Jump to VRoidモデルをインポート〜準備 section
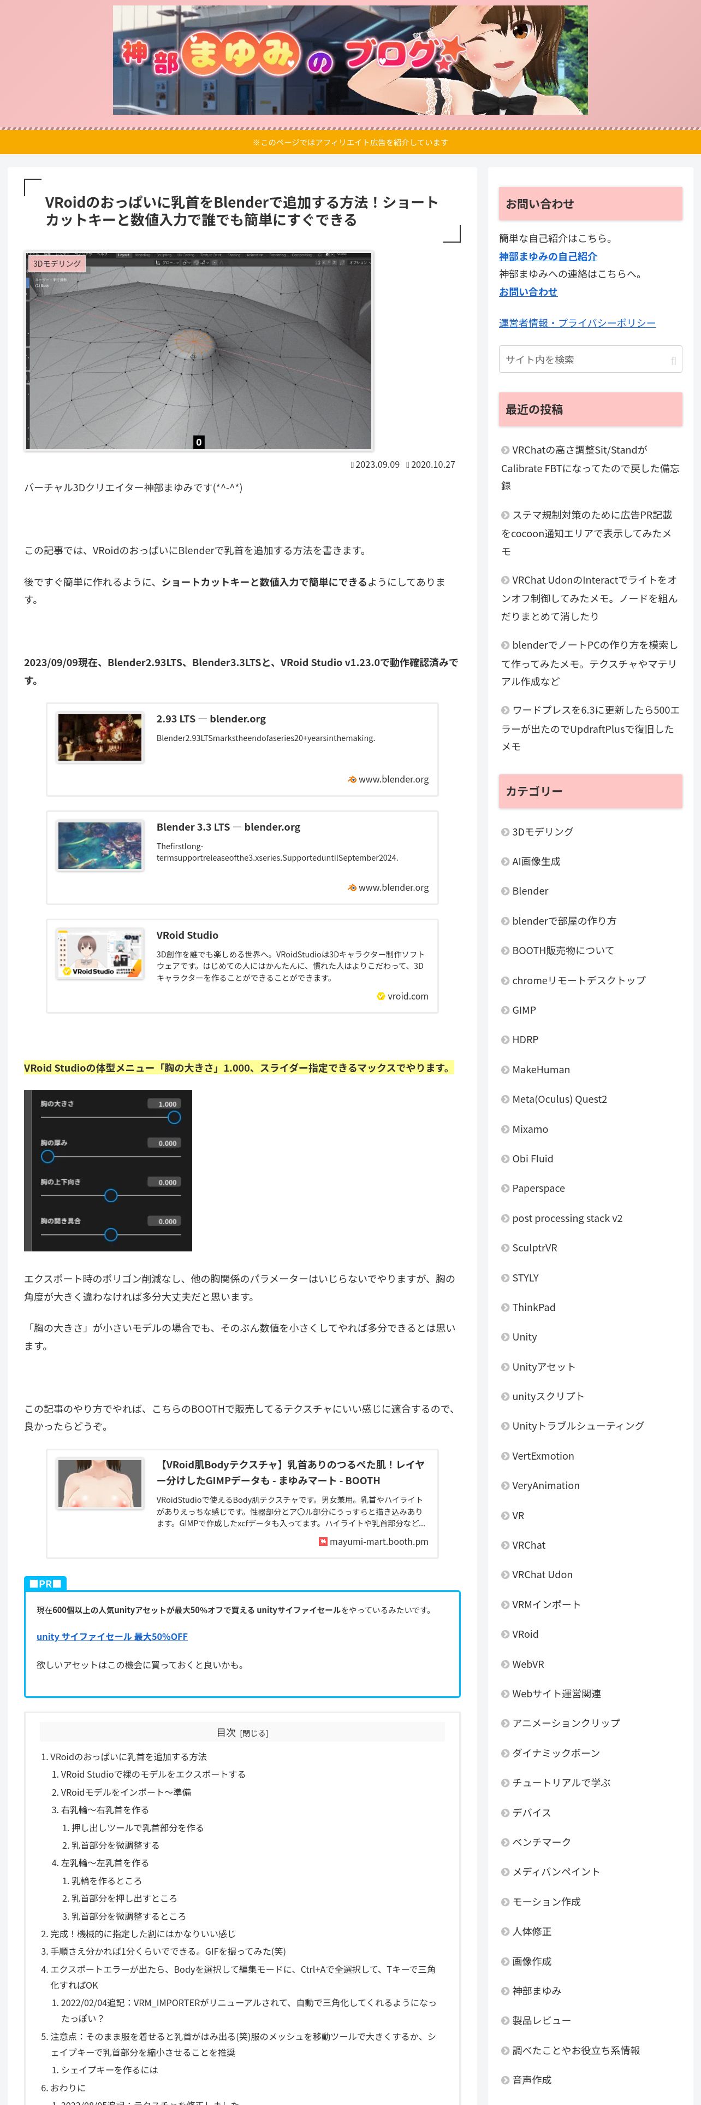This screenshot has height=2105, width=701. [x=126, y=1792]
